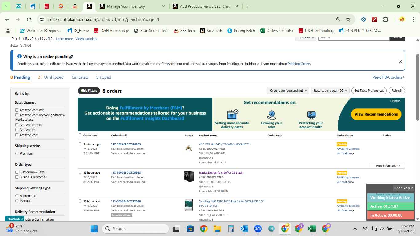Viewport: 420px width, 236px height.
Task: Open Orders 2025.xlsx bookmark
Action: pos(276,31)
